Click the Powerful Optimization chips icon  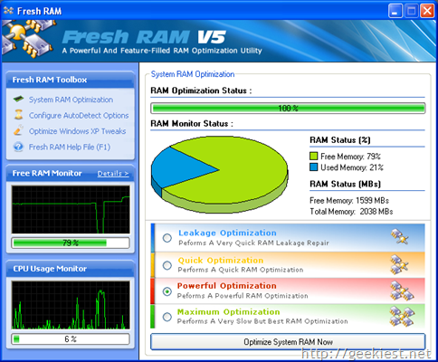pos(402,291)
